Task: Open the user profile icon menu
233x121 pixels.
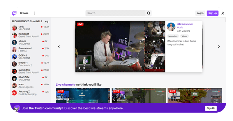Action: coord(223,13)
